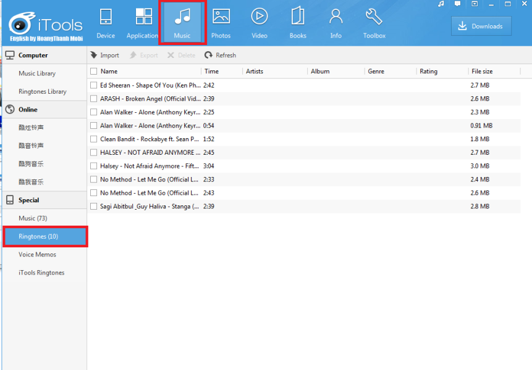Open the title bar dropdown menu icon
The height and width of the screenshot is (370, 532).
475,4
